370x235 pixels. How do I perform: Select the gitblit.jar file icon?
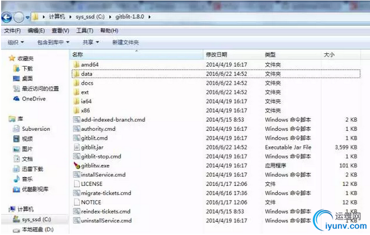(77, 147)
